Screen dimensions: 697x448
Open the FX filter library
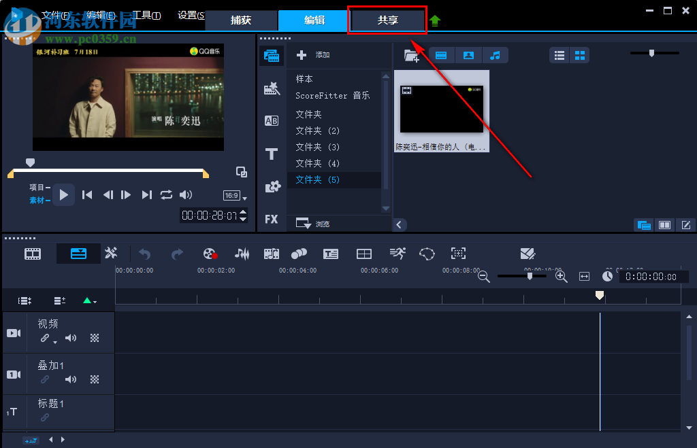pyautogui.click(x=271, y=219)
